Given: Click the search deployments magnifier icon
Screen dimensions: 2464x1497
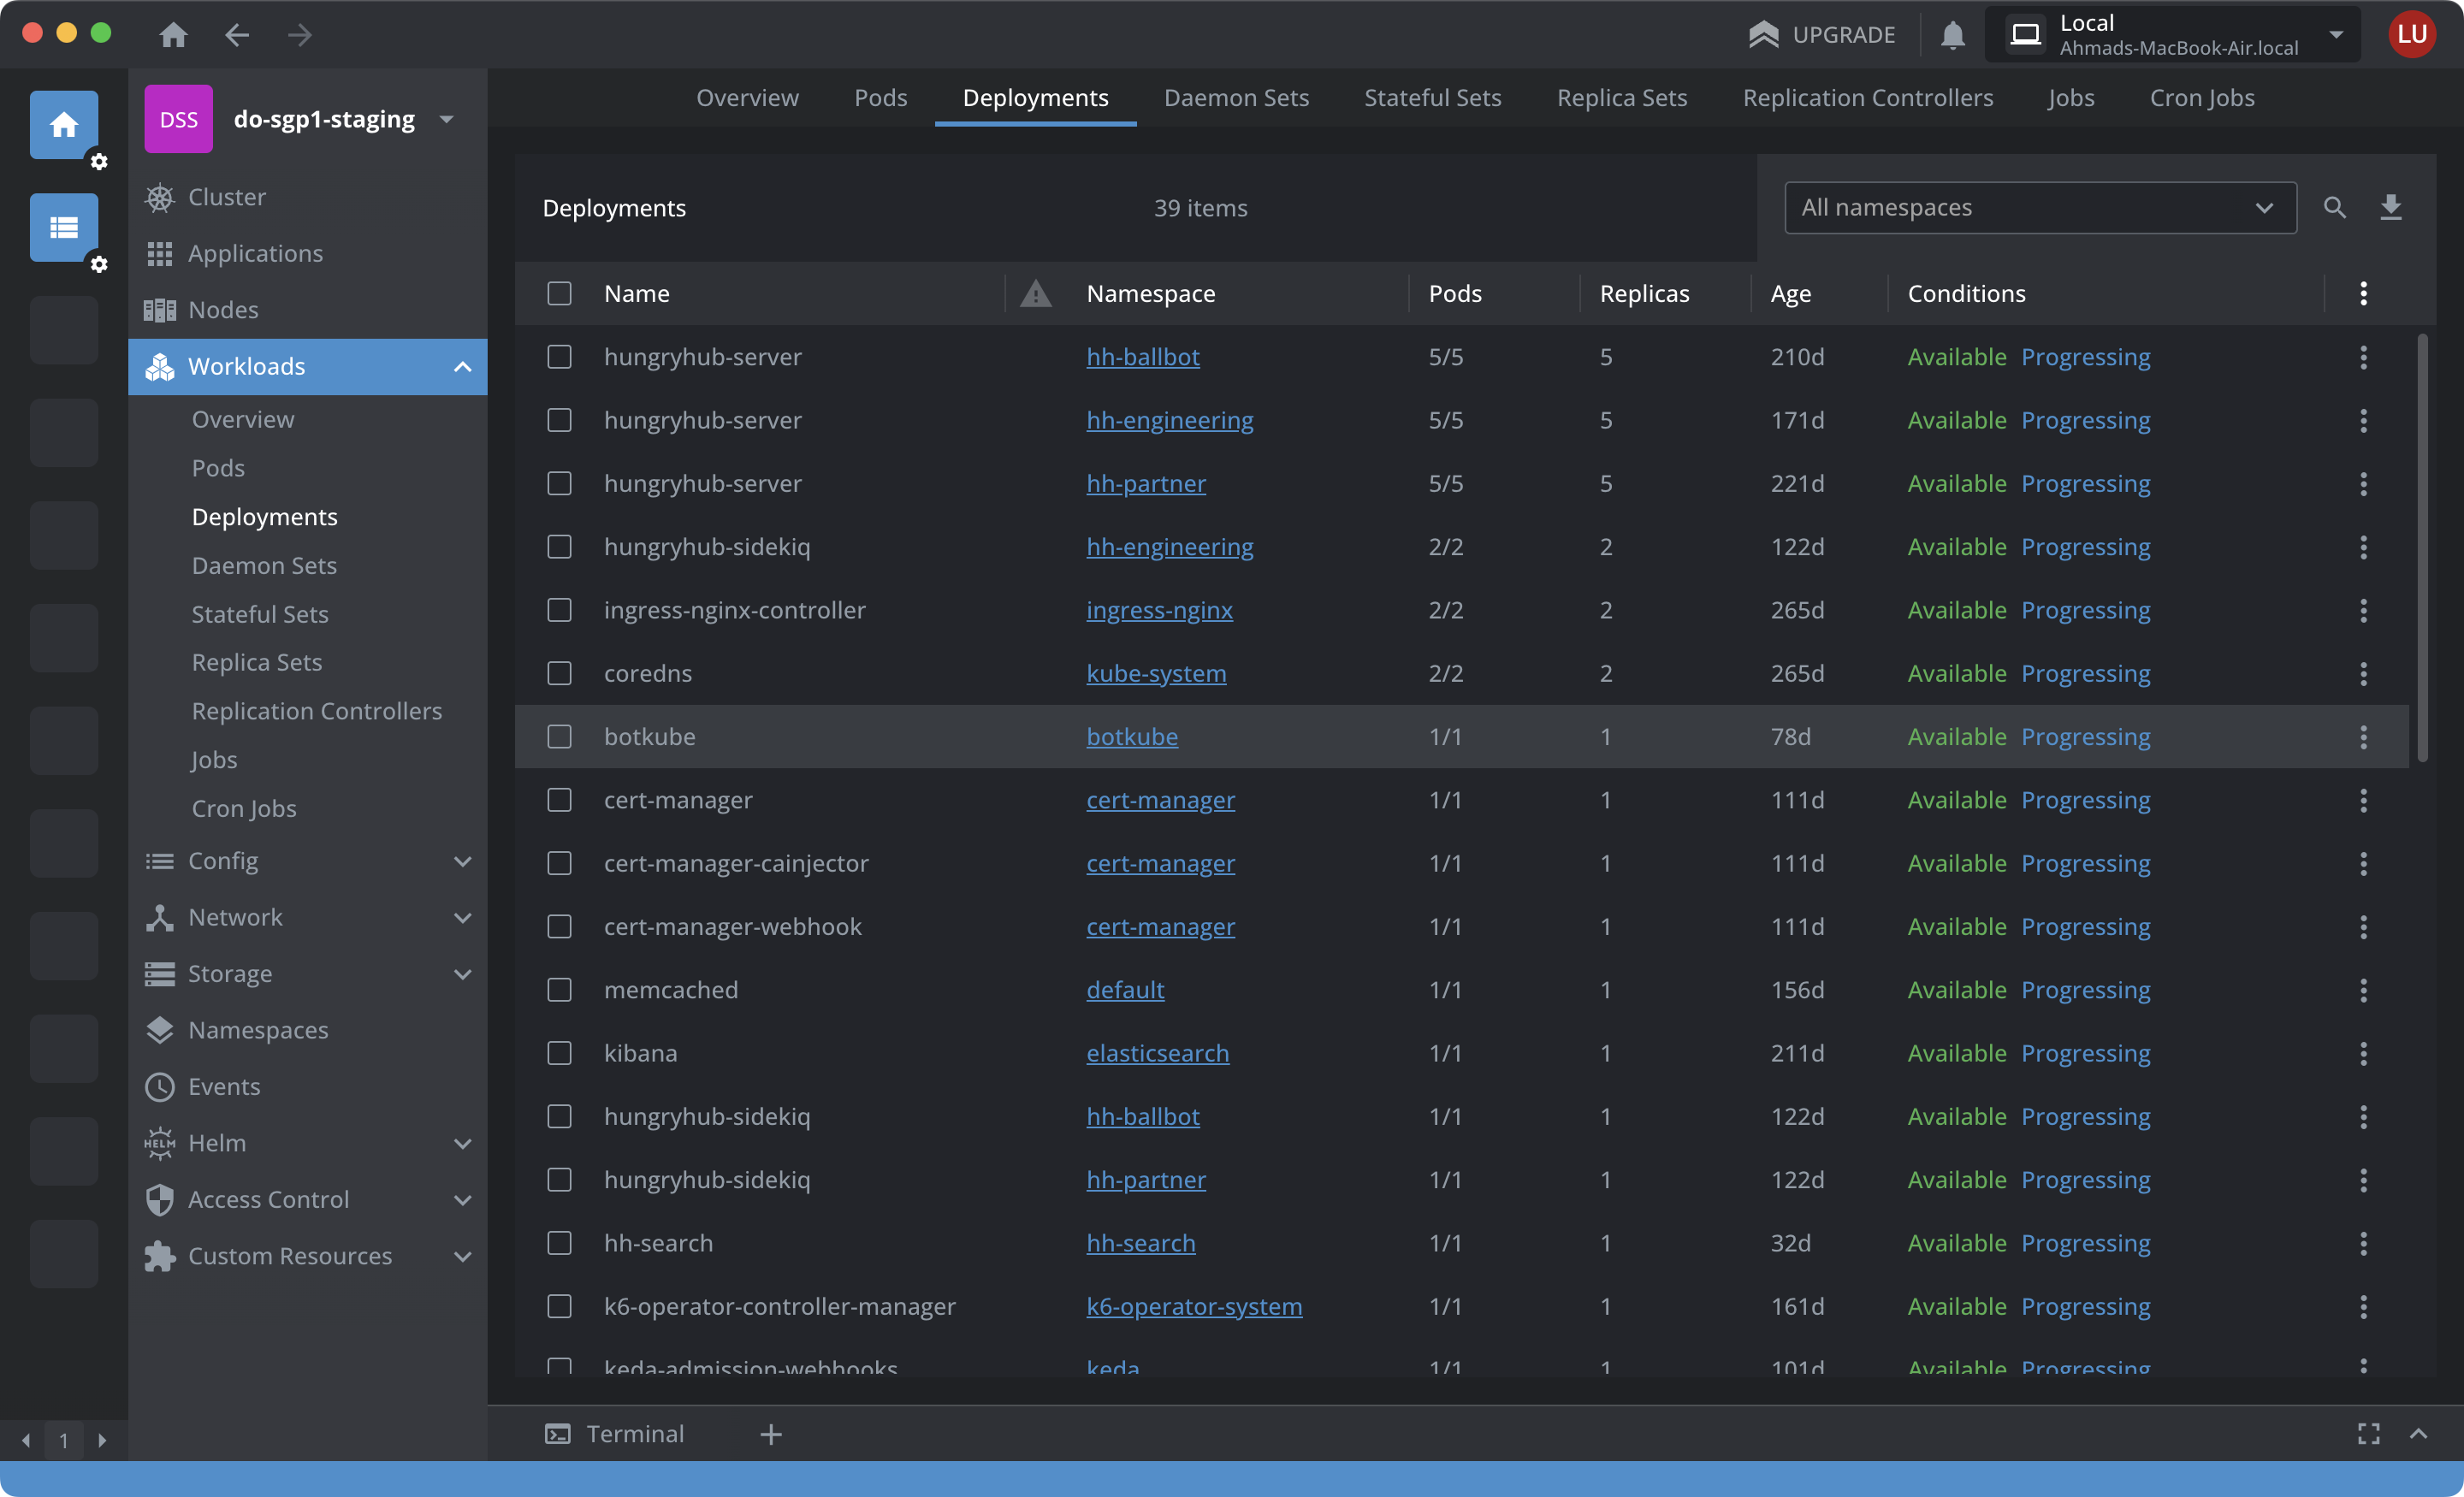Looking at the screenshot, I should [x=2334, y=208].
